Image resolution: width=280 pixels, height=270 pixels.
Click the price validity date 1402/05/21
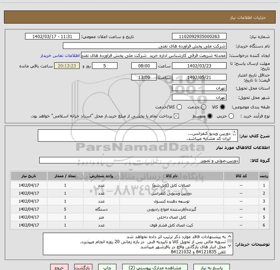(199, 77)
